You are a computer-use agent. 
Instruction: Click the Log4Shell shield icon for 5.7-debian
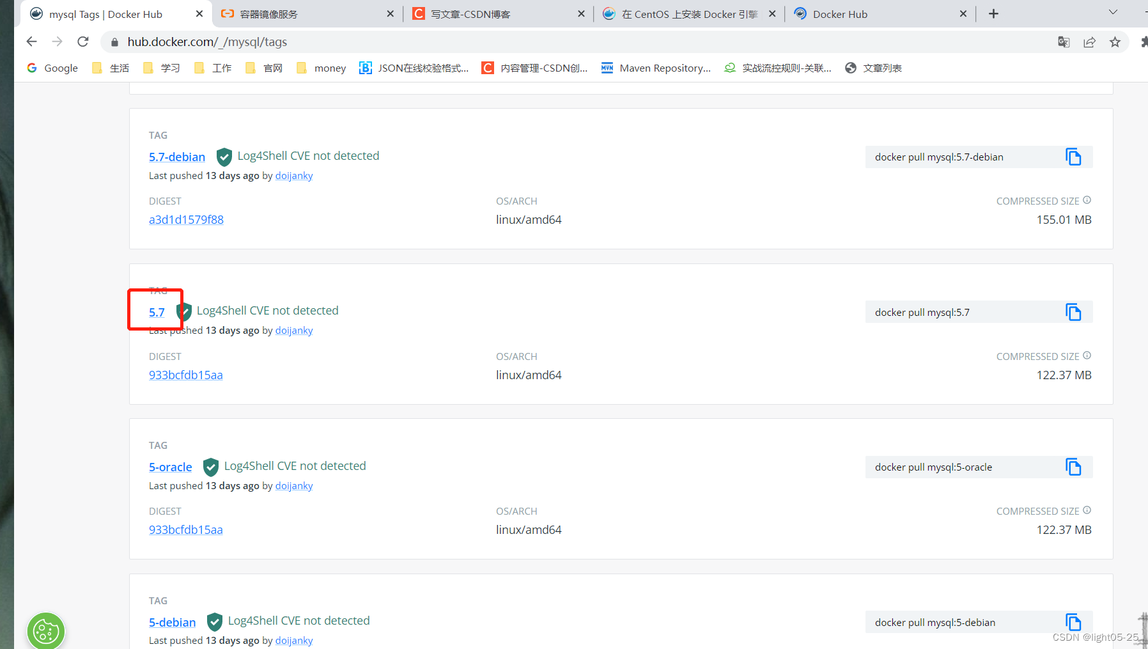[224, 157]
